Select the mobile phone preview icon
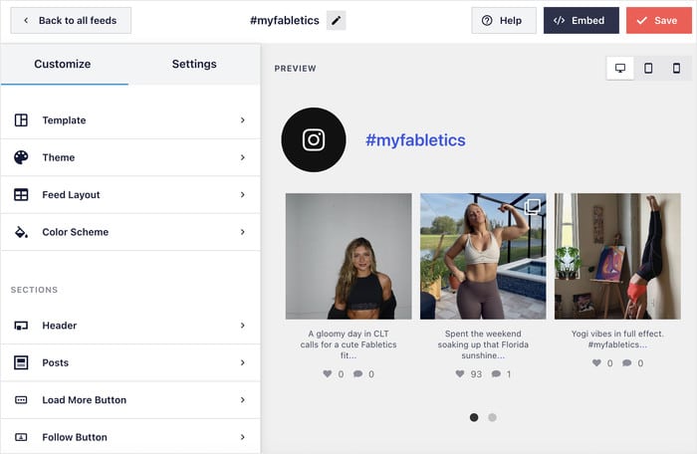Image resolution: width=697 pixels, height=454 pixels. [676, 68]
